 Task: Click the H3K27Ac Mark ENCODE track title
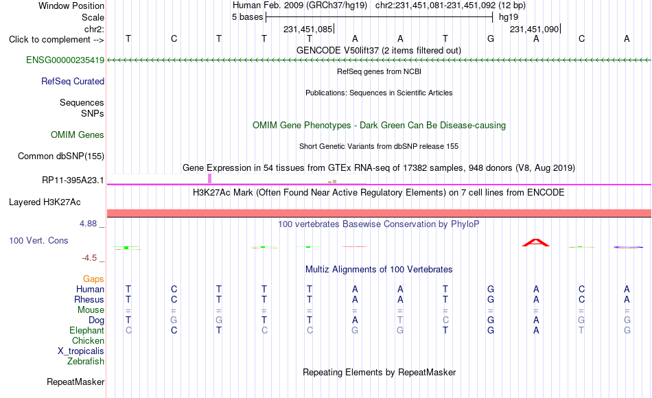(379, 193)
